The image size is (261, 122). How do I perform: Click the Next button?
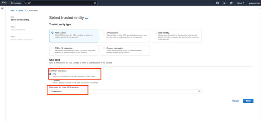tap(248, 101)
